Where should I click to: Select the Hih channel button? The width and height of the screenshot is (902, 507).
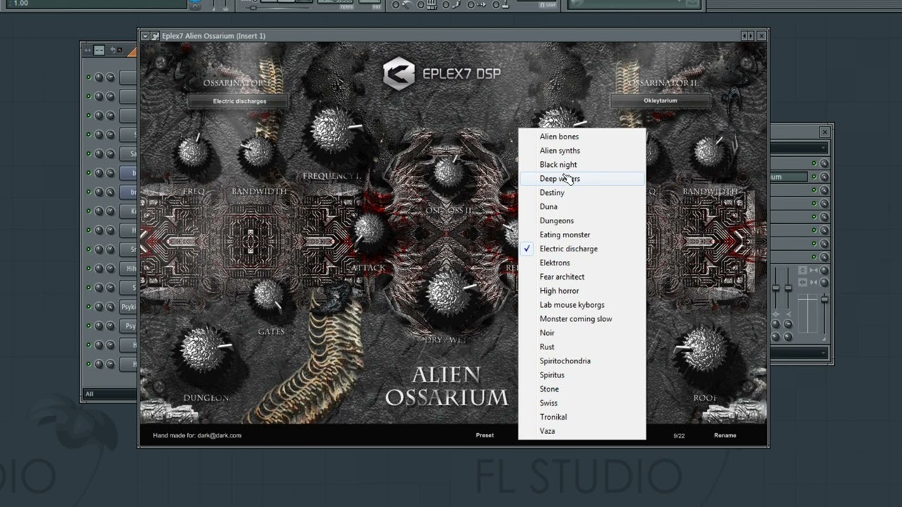[128, 268]
